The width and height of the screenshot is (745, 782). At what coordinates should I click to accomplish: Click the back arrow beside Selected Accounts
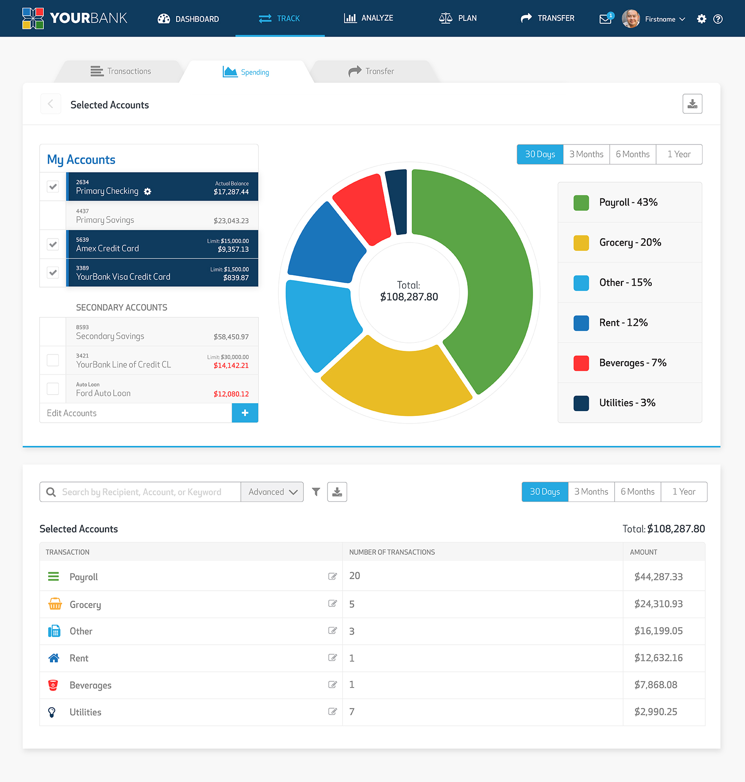click(x=50, y=104)
